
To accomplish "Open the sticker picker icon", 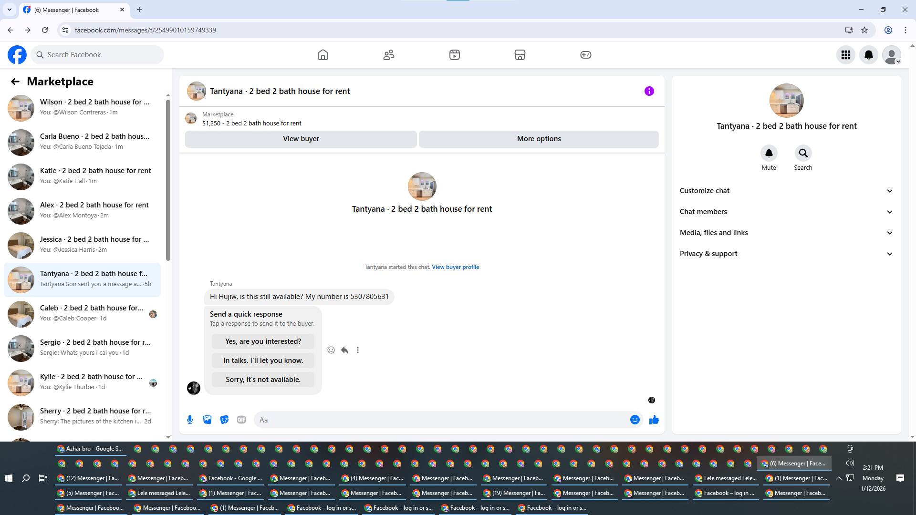I will (224, 420).
